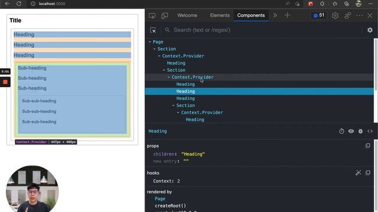378x212 pixels.
Task: Focus the localhost:3000 address bar
Action: (x=52, y=4)
